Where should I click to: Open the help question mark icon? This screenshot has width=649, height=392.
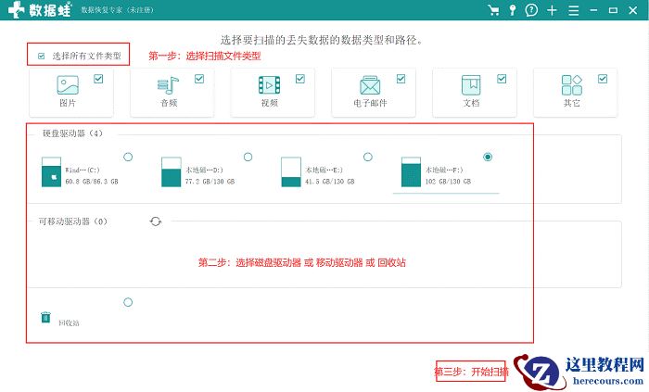pyautogui.click(x=531, y=10)
